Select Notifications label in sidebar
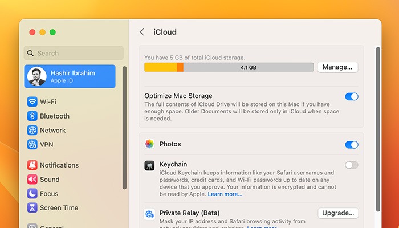Image resolution: width=399 pixels, height=228 pixels. click(59, 165)
